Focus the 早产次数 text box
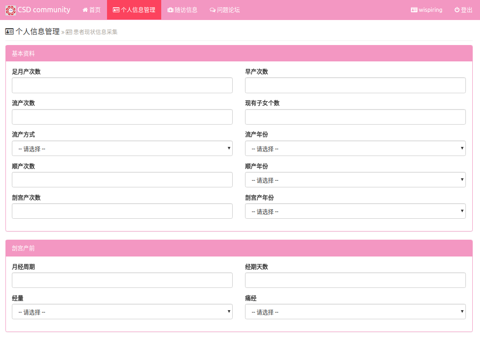Viewport: 480px width, 337px height. [x=355, y=86]
